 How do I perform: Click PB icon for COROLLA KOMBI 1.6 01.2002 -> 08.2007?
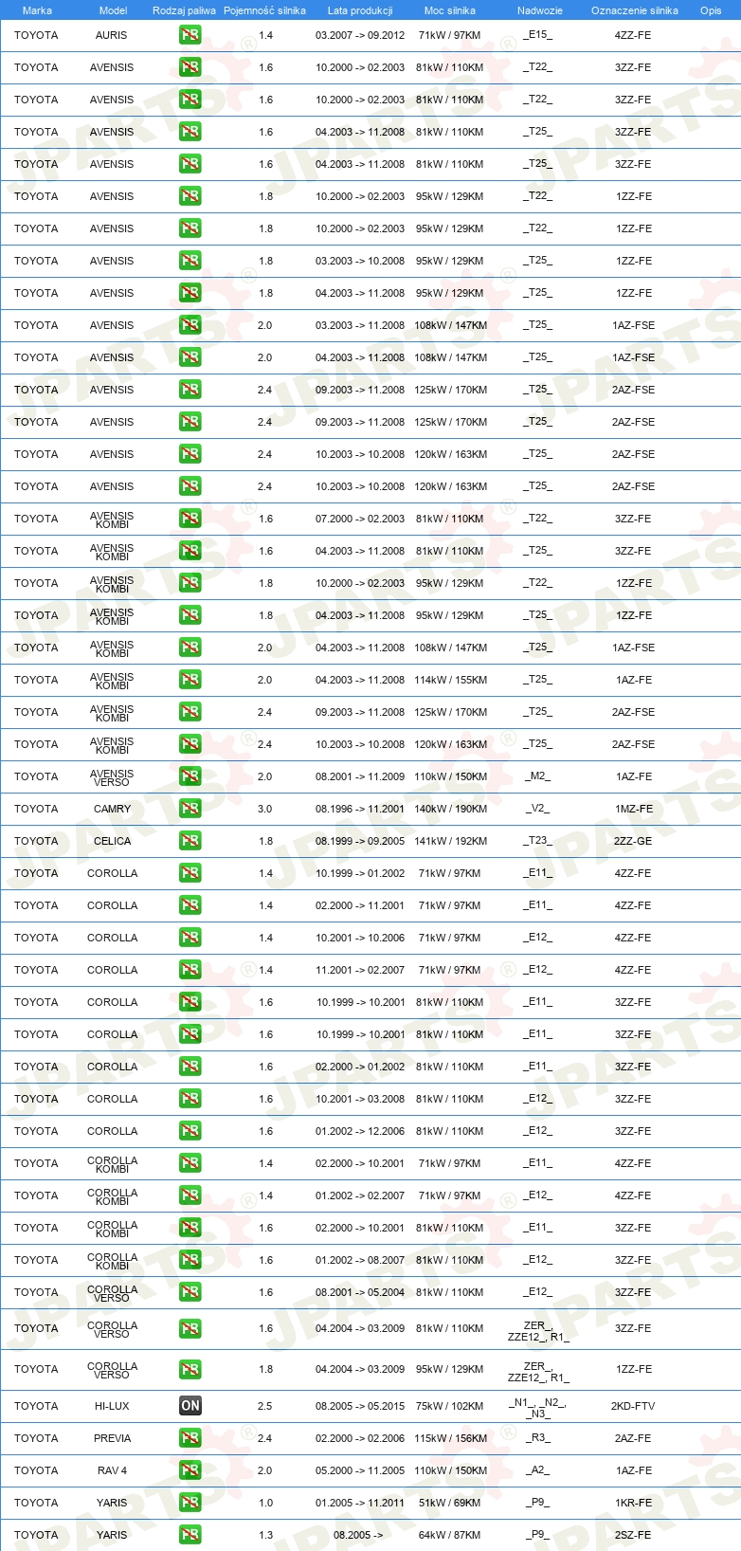[x=190, y=1260]
